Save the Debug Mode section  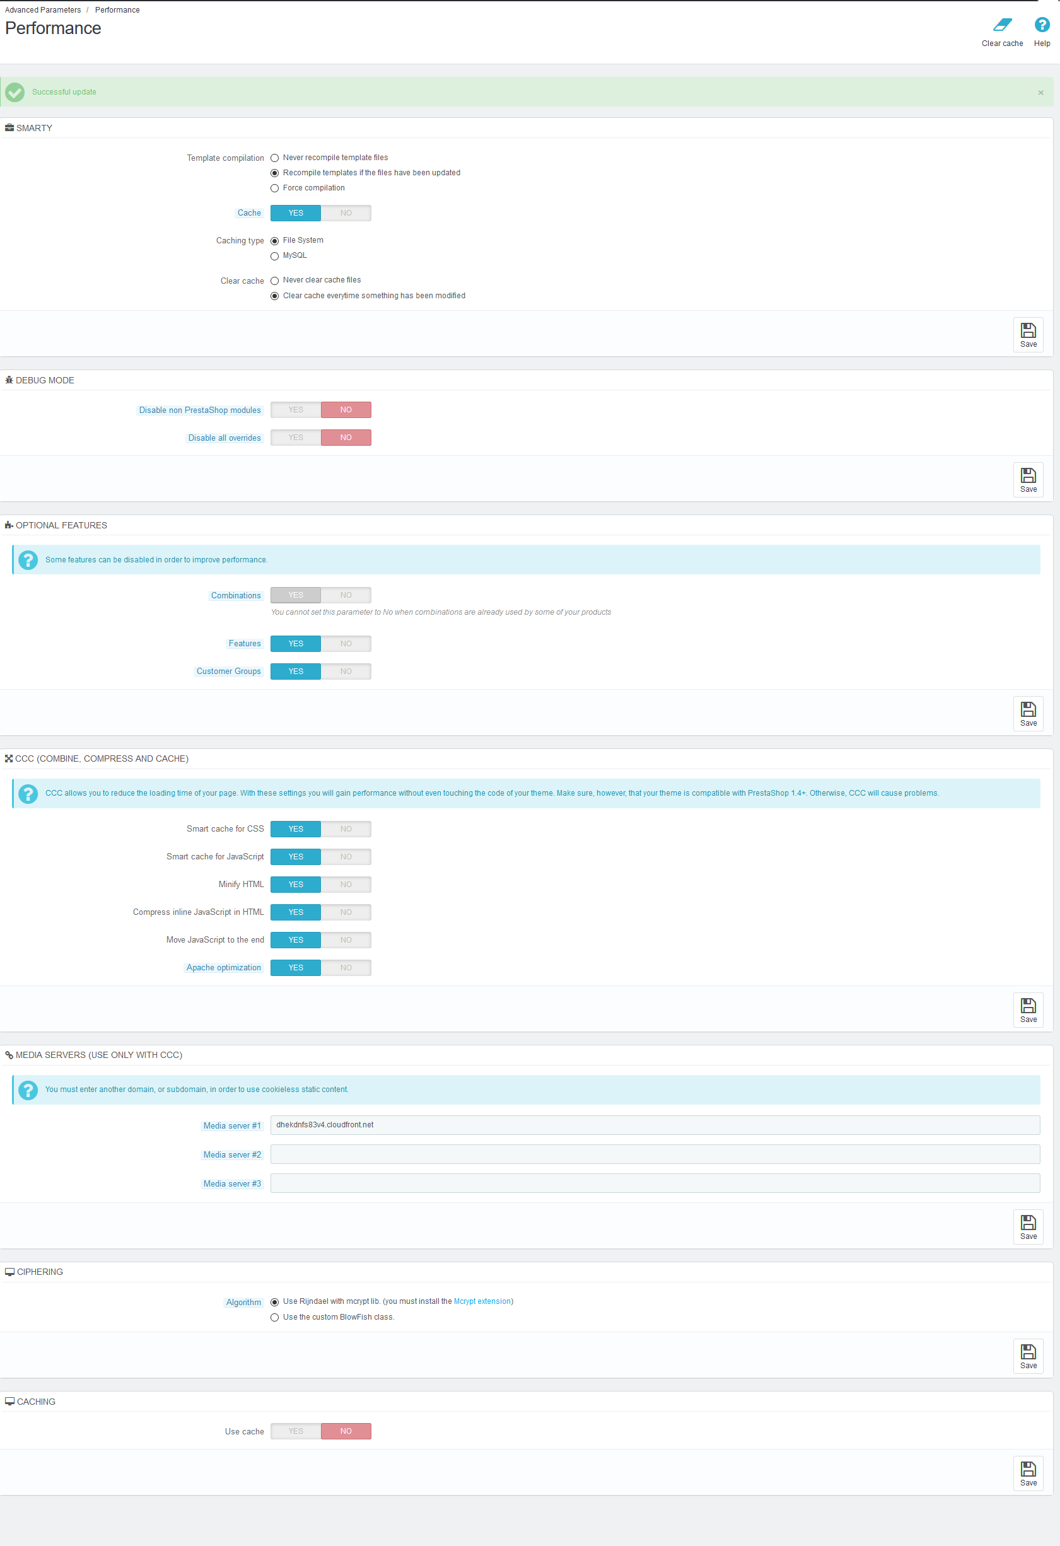(1028, 480)
